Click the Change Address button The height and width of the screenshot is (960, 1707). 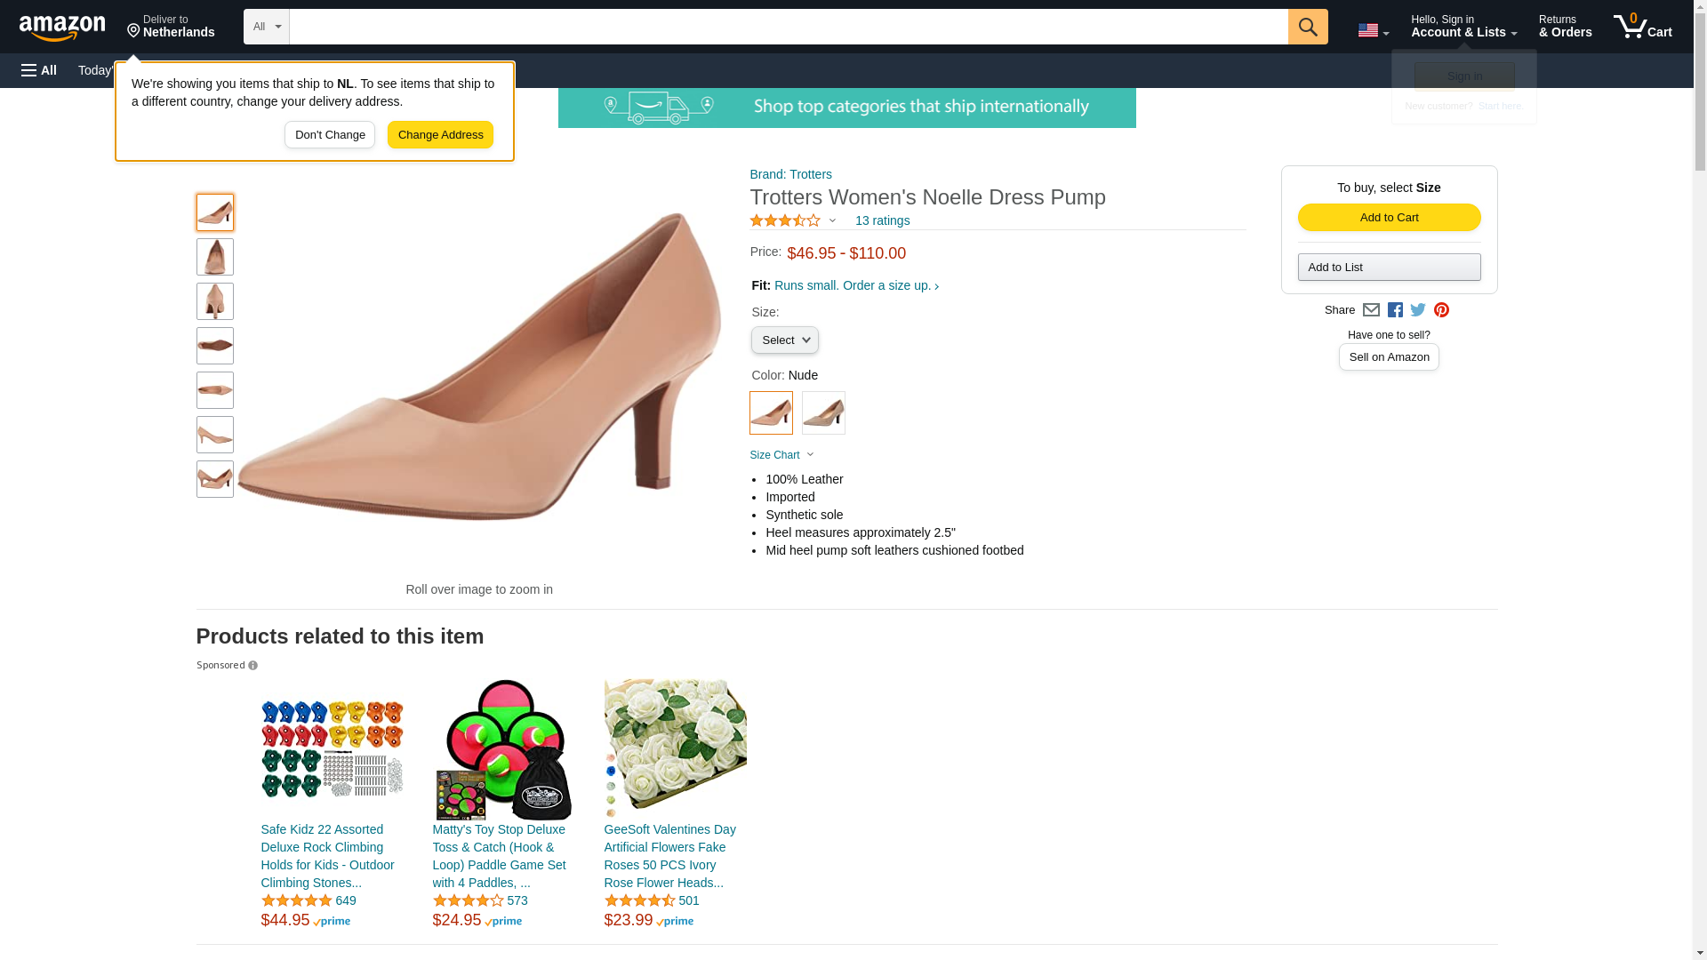440,135
